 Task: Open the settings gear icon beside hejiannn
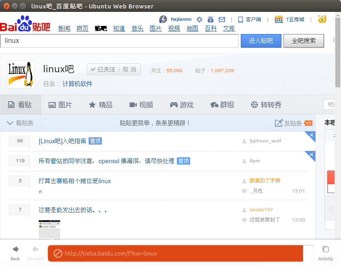point(199,20)
